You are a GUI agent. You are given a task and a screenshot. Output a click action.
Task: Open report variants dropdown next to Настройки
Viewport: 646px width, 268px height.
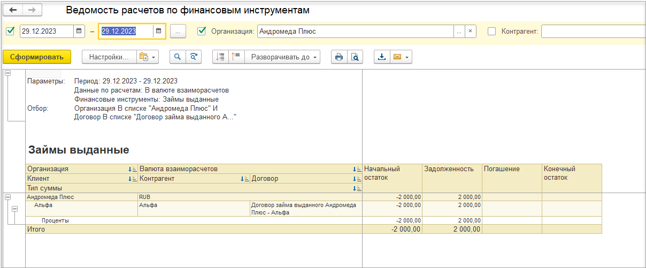coord(148,57)
